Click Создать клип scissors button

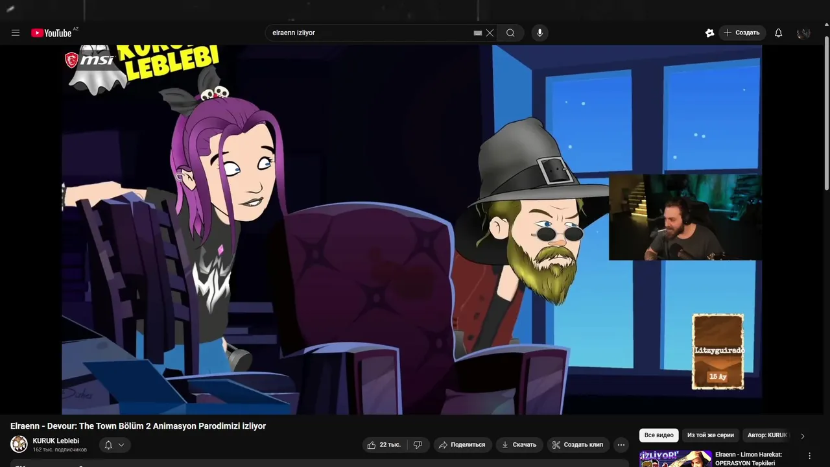click(578, 445)
